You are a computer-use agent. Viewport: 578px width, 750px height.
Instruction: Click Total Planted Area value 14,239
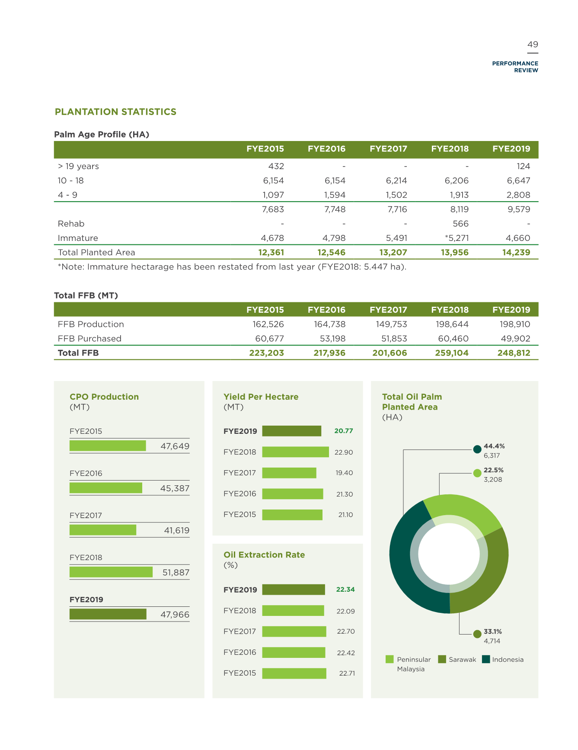[516, 253]
